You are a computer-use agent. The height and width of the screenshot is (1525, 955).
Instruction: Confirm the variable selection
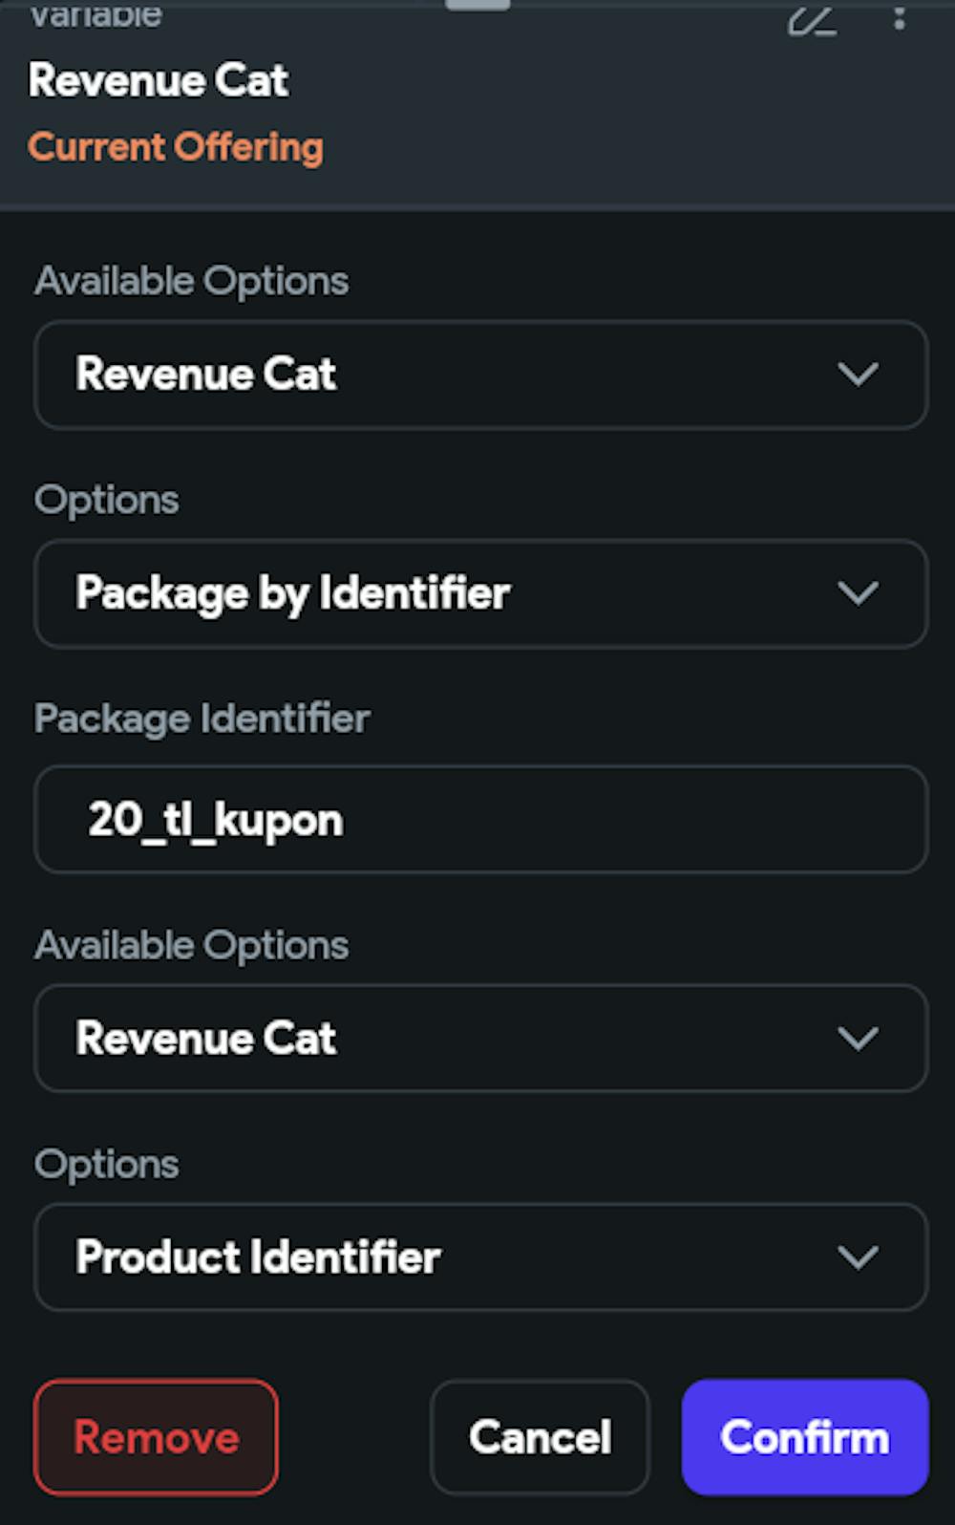pyautogui.click(x=805, y=1437)
